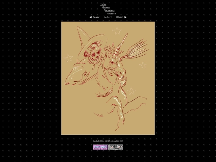Open the CC BY-NC-SA license link
Image resolution: width=216 pixels, height=162 pixels.
(x=112, y=141)
